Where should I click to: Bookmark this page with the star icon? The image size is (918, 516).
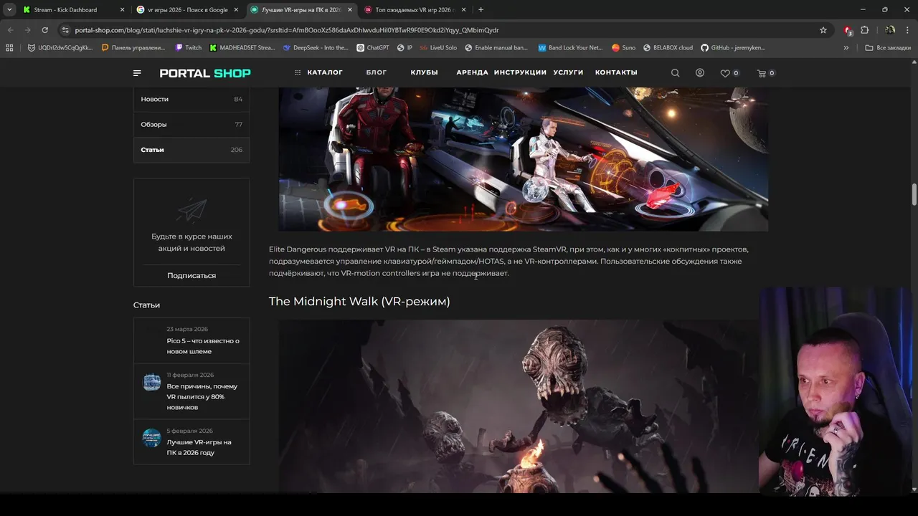(823, 30)
